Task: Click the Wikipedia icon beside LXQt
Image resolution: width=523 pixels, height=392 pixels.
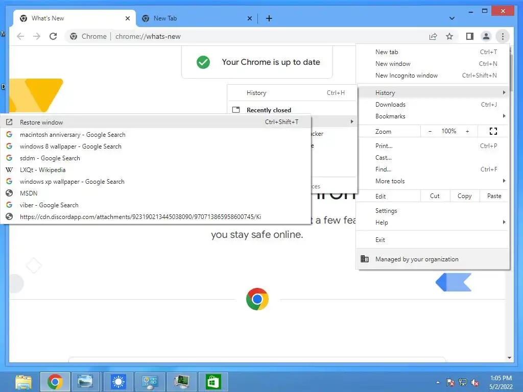Action: (9, 169)
